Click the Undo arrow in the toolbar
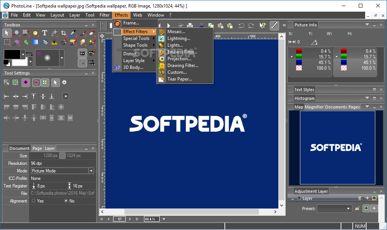The image size is (387, 230). [x=241, y=25]
